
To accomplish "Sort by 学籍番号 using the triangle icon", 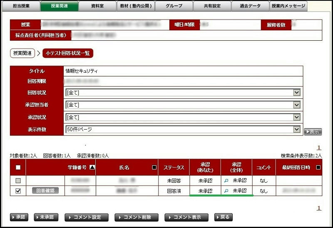I will tap(92, 168).
